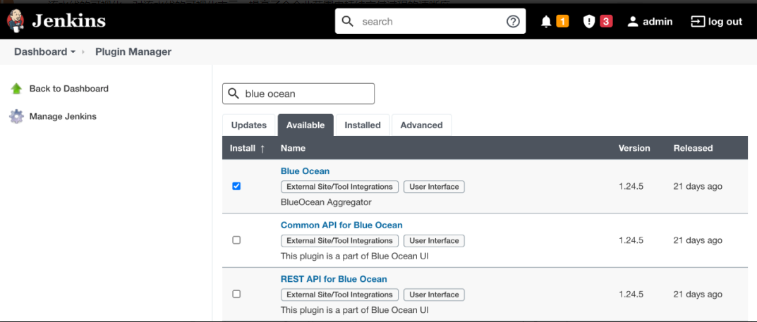Sort by Name column header
The height and width of the screenshot is (322, 757).
[x=293, y=149]
